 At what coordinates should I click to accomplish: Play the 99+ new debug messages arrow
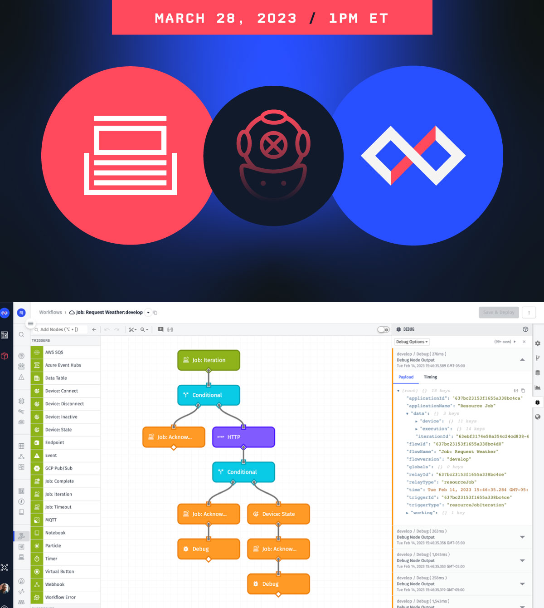pos(515,342)
